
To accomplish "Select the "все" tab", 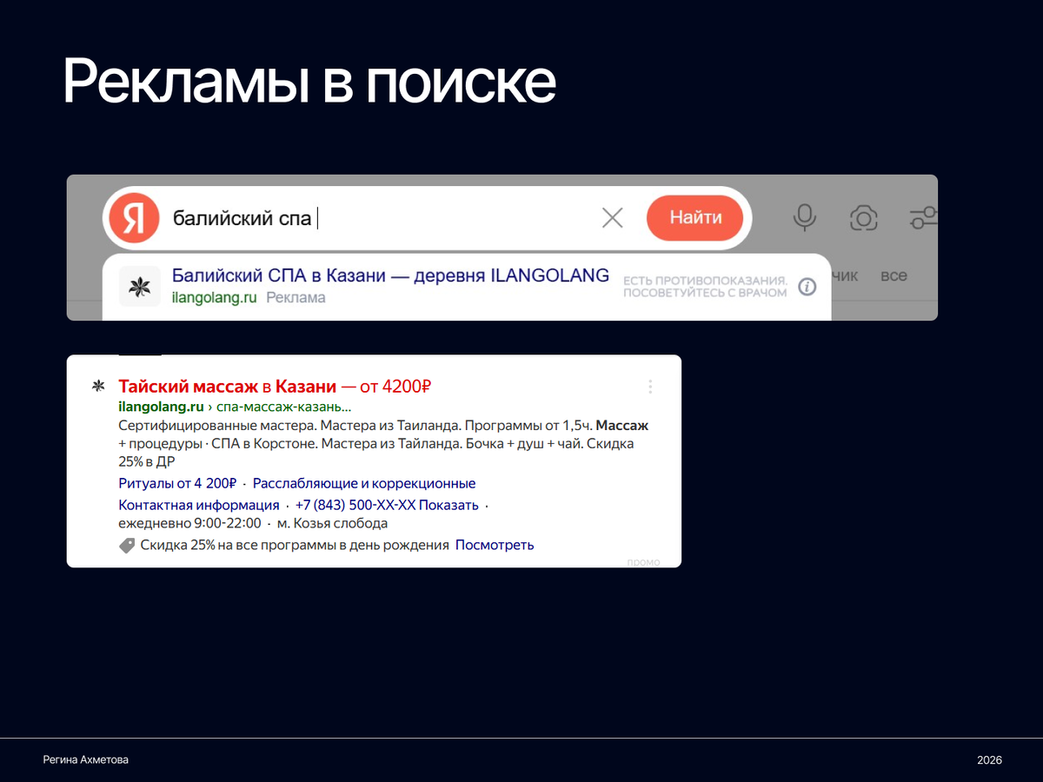I will coord(894,275).
